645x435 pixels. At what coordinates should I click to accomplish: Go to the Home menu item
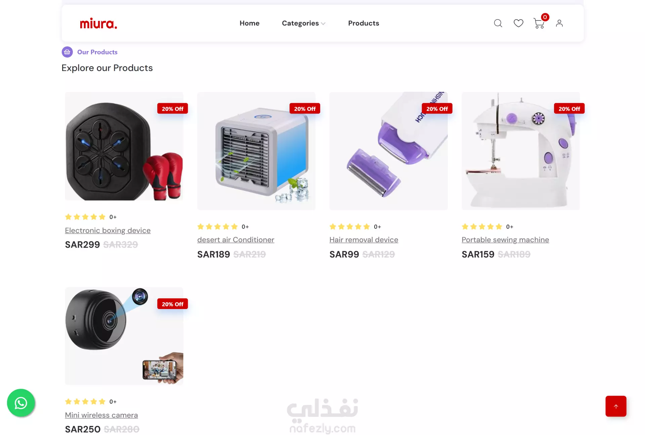pos(250,23)
